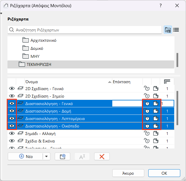Sort layers by the Επέκταση column
Image resolution: width=186 pixels, height=181 pixels.
tap(127, 82)
